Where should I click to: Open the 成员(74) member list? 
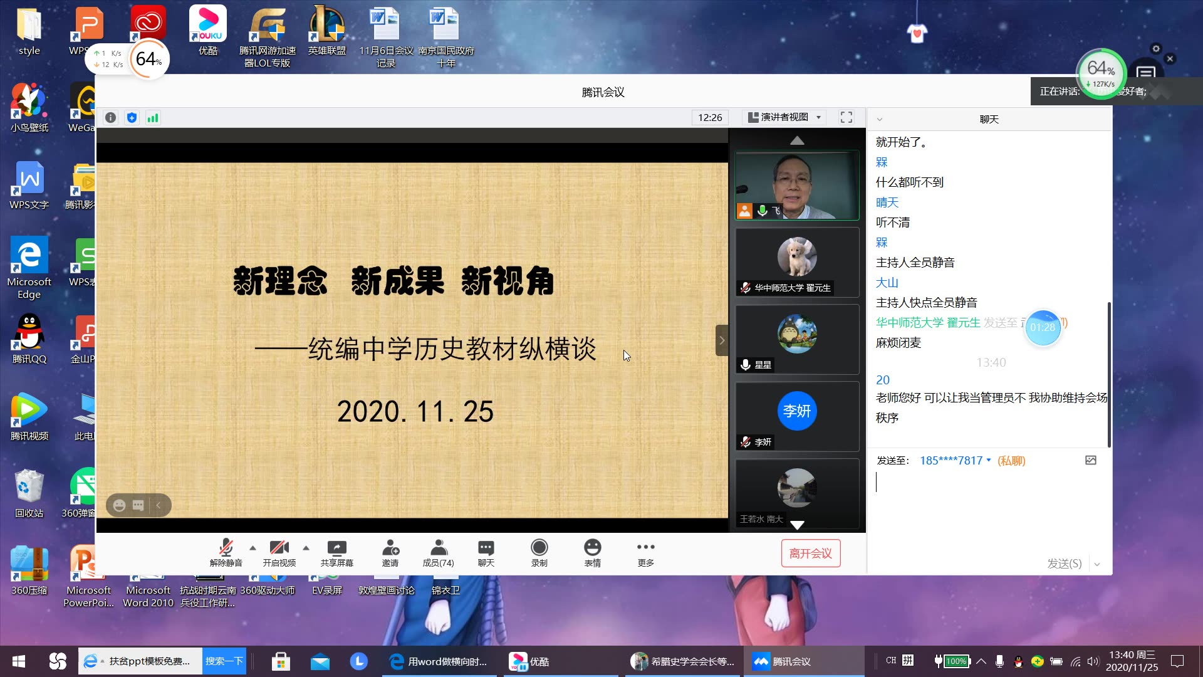click(439, 553)
